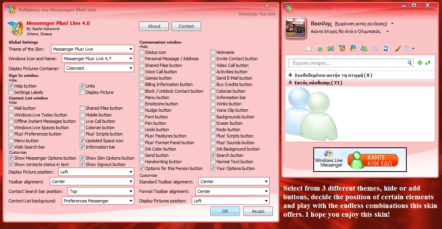Click the Άκυρο cancel button

click(x=258, y=211)
